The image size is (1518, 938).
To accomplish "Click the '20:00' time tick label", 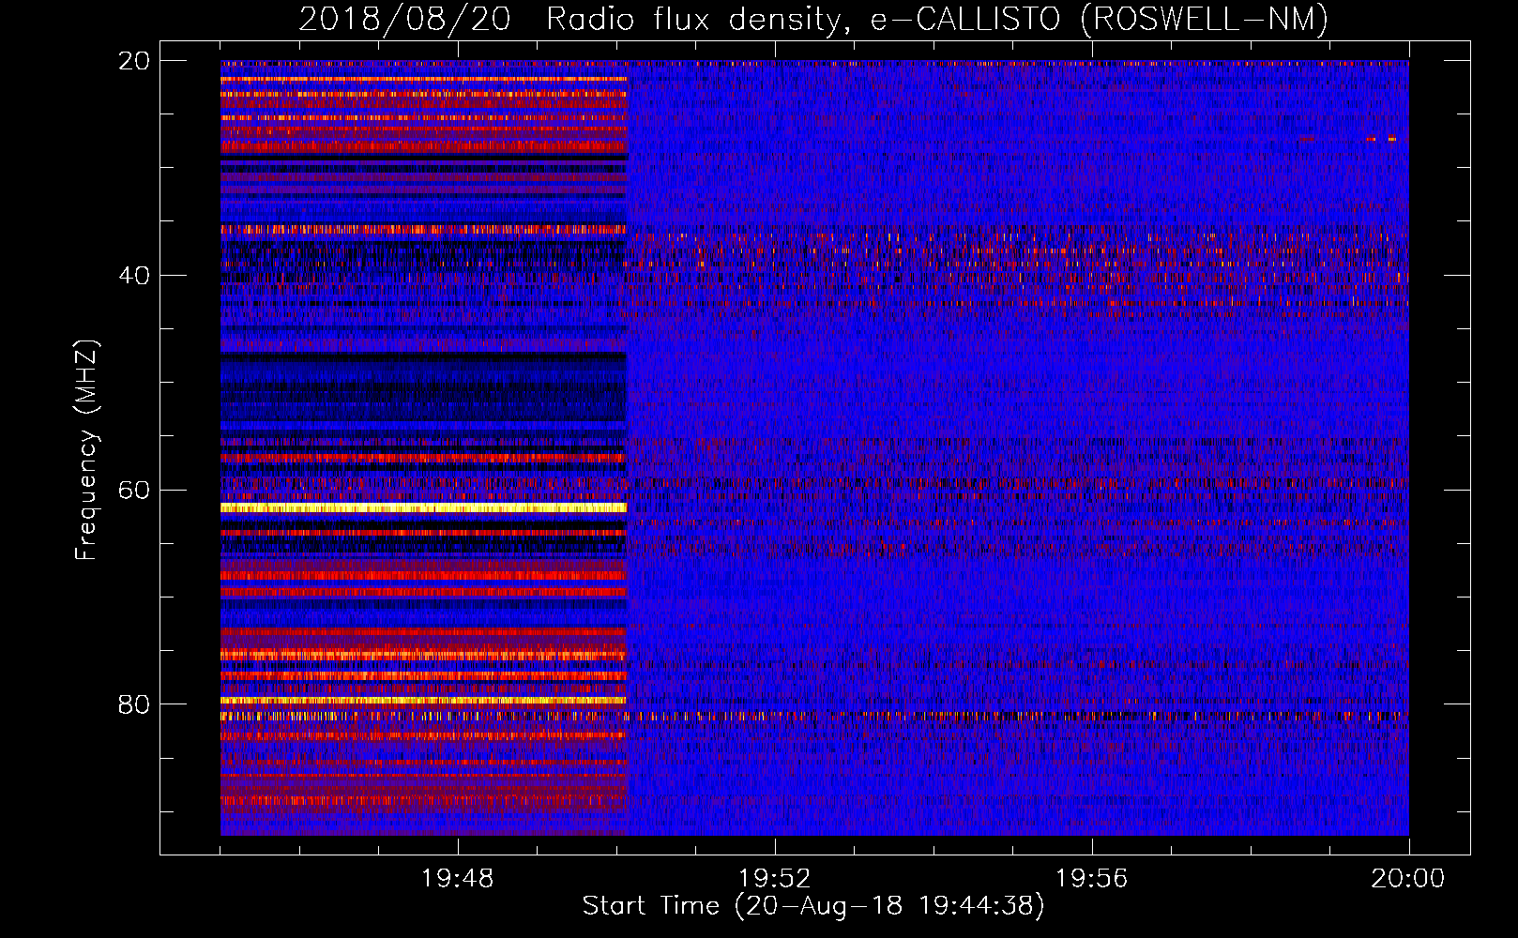I will point(1408,879).
